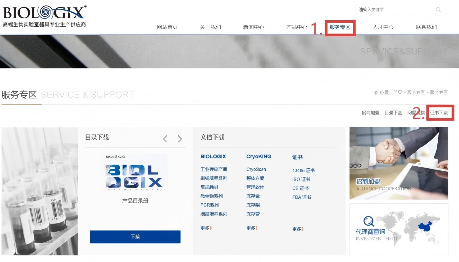Open the 产品目录册 catalog cover image
459x262 pixels.
(x=135, y=172)
